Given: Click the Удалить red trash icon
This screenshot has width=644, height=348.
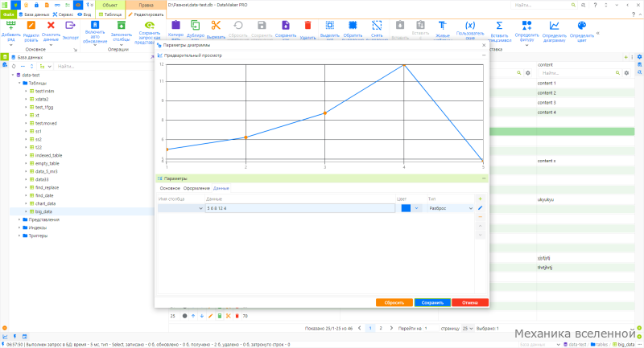Looking at the screenshot, I should click(308, 26).
